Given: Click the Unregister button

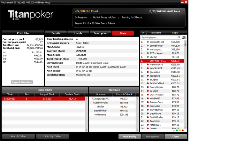Looking at the screenshot, I should tap(153, 137).
